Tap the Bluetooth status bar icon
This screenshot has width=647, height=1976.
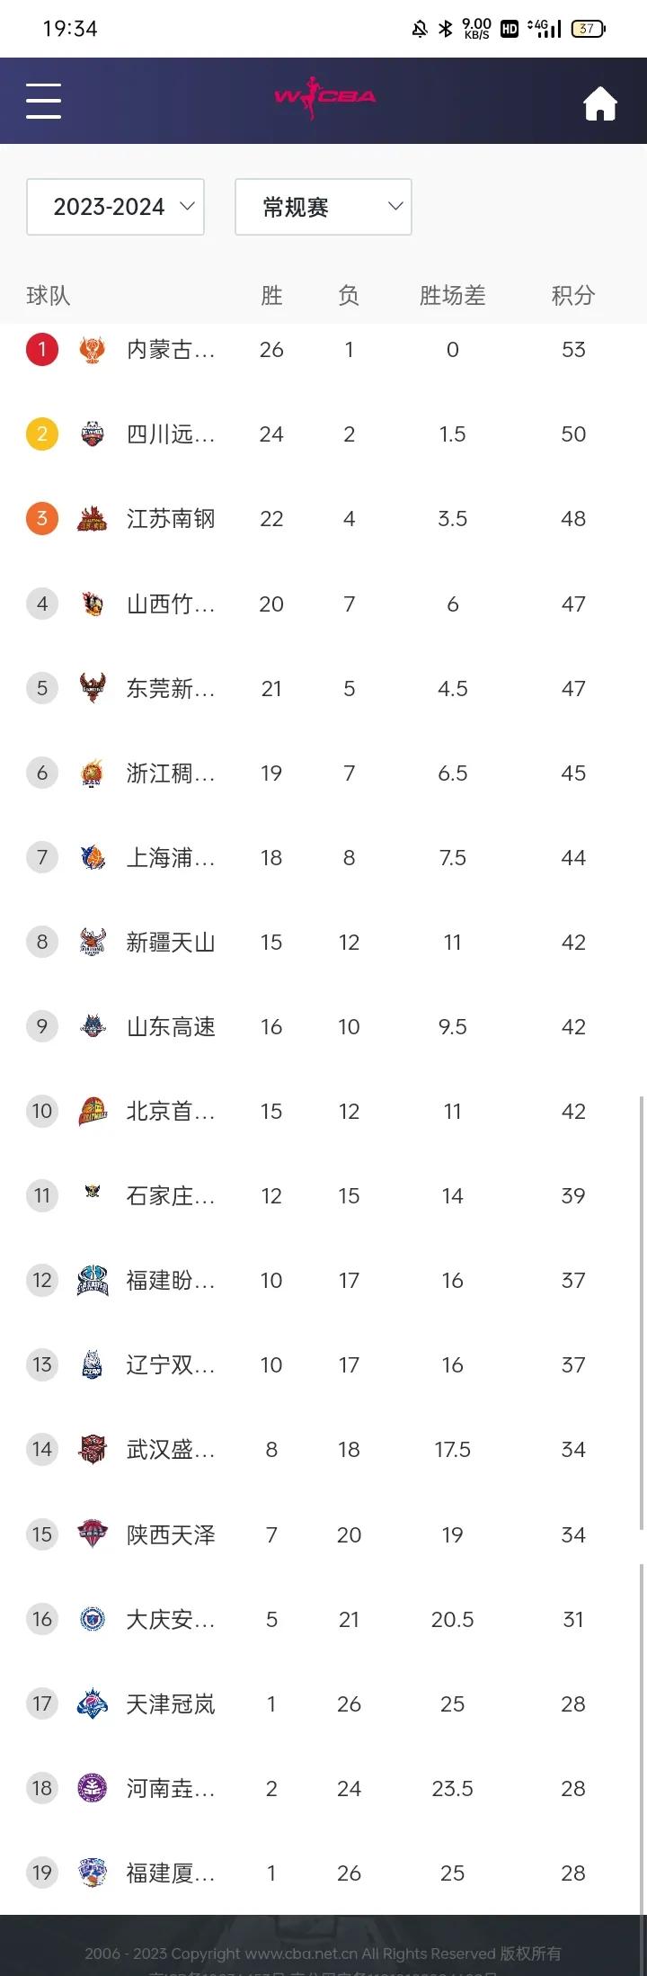(x=445, y=29)
